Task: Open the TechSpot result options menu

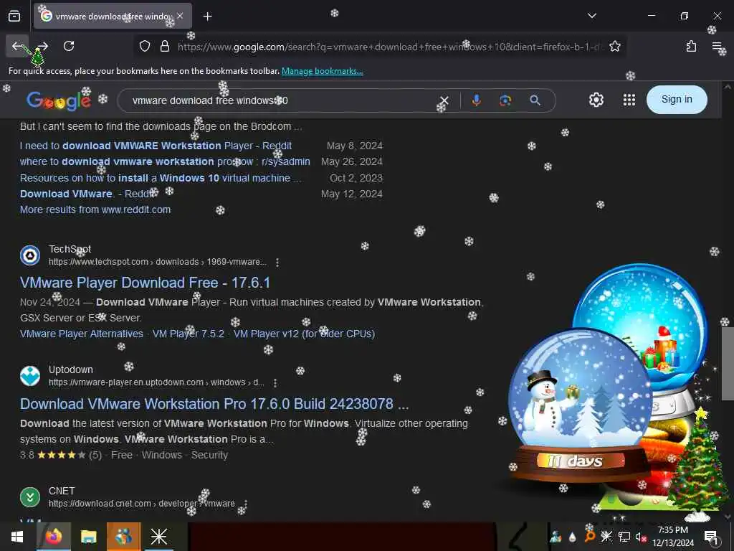Action: point(277,263)
